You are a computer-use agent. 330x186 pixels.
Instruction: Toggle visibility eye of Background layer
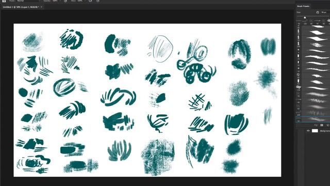308,131
